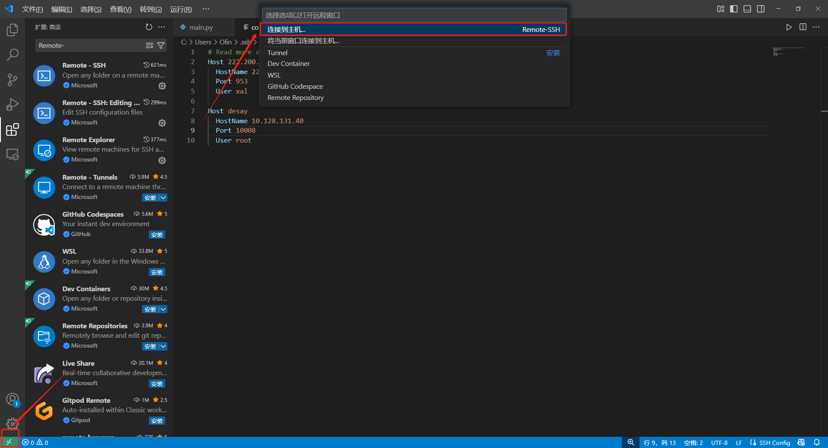Open the Explorer view in activity bar
828x448 pixels.
click(13, 30)
